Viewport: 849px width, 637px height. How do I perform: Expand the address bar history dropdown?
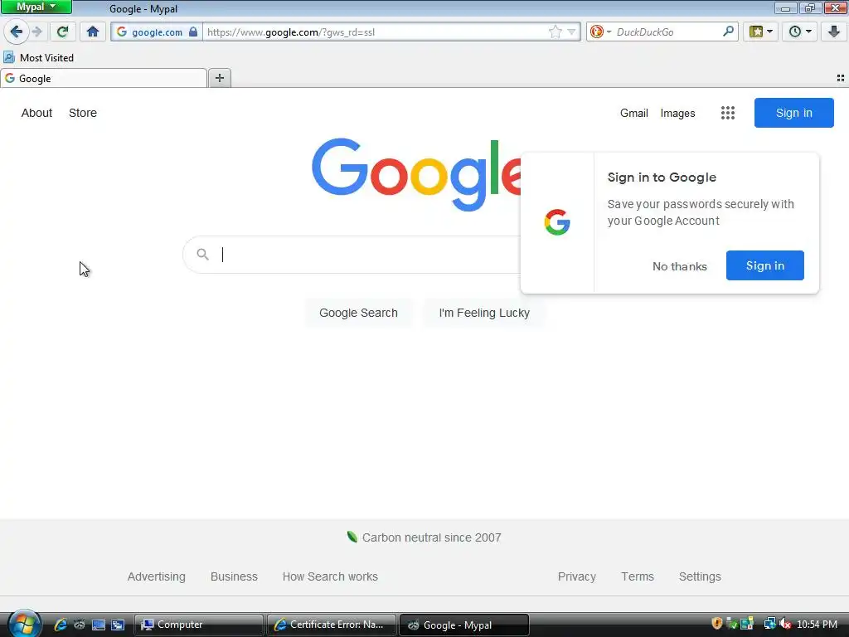571,32
